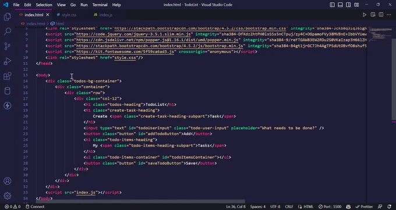Run the file with the play button

[365, 15]
